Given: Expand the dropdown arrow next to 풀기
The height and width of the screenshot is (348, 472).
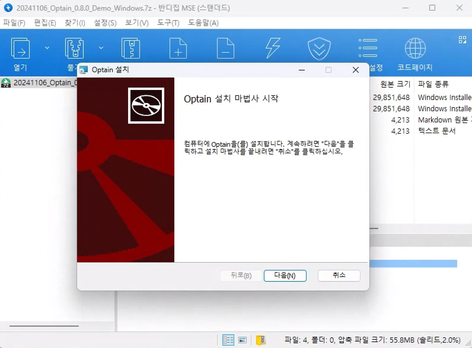Looking at the screenshot, I should (101, 48).
